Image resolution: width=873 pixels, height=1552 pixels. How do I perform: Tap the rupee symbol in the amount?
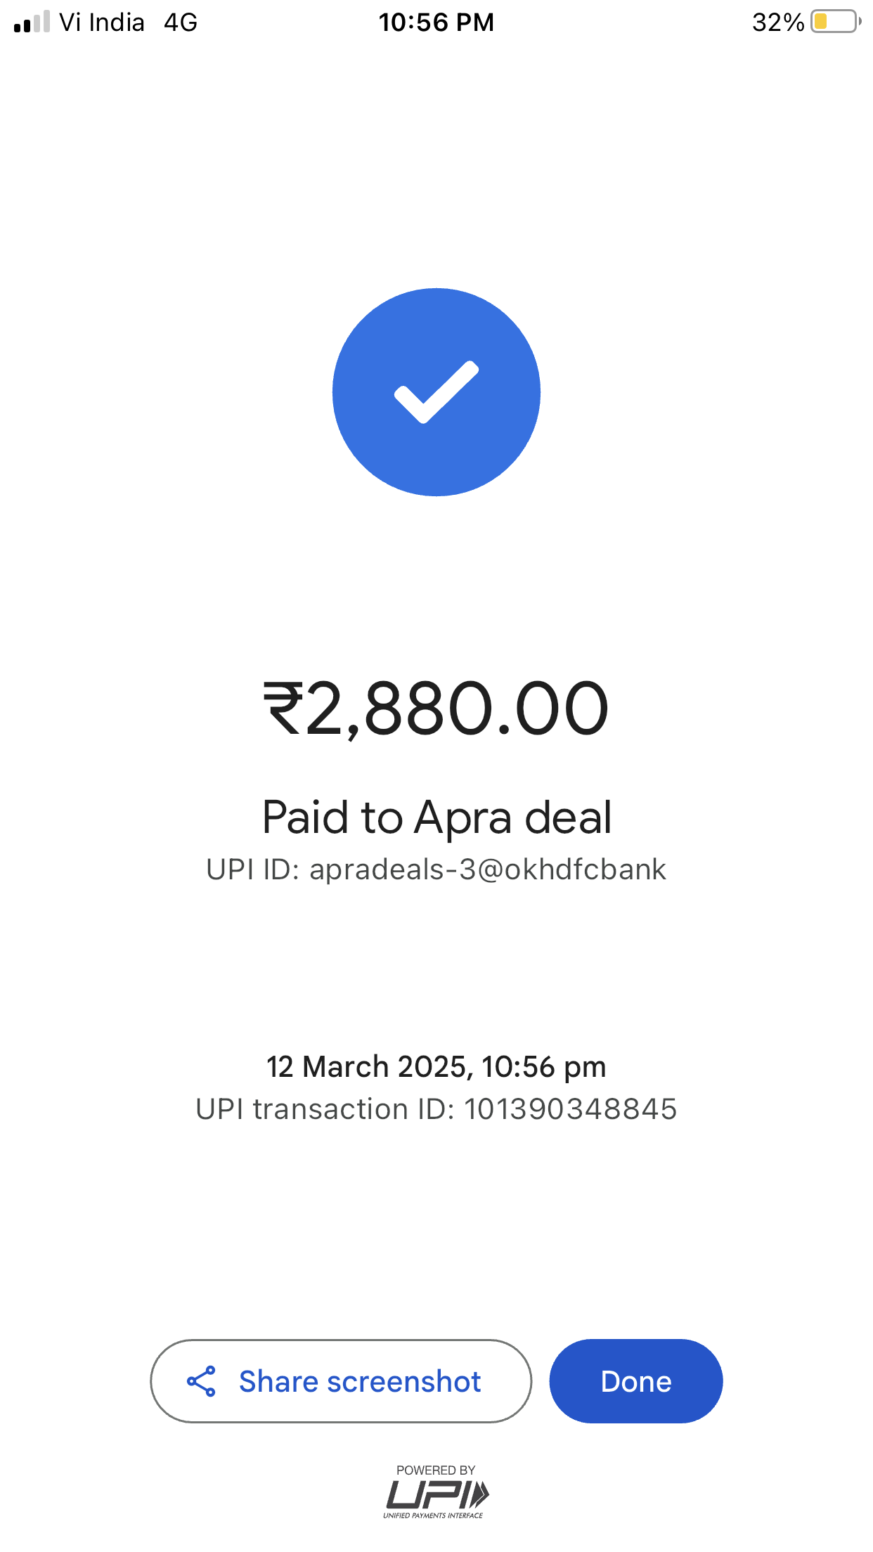pyautogui.click(x=283, y=709)
